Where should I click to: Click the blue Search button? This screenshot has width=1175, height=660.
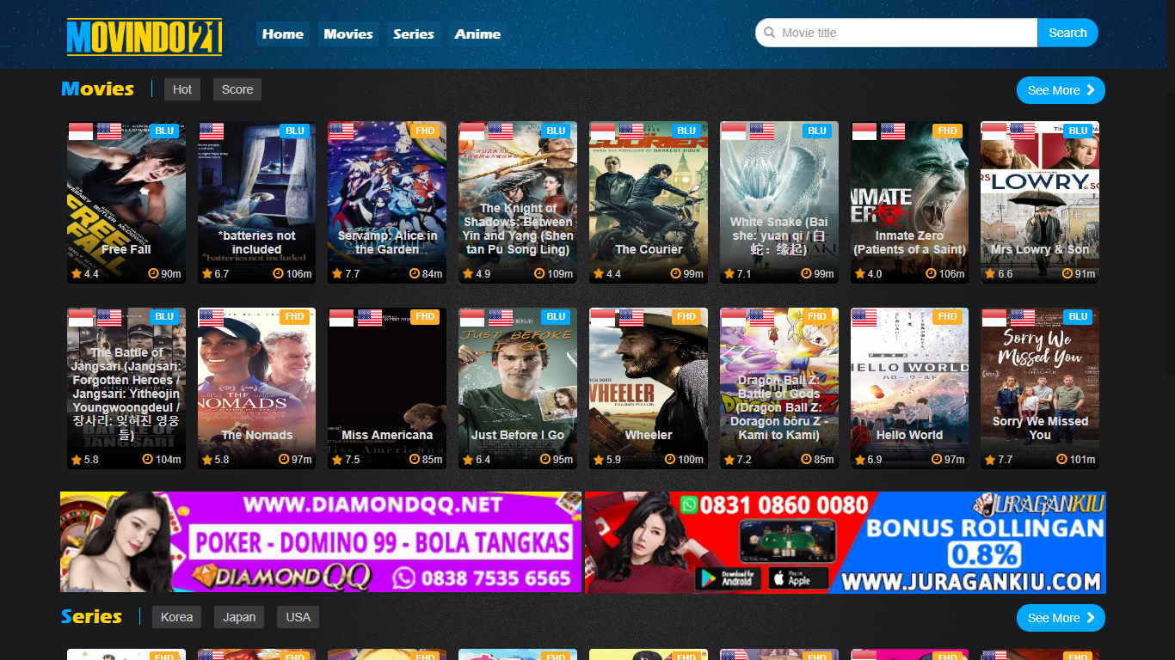tap(1067, 33)
